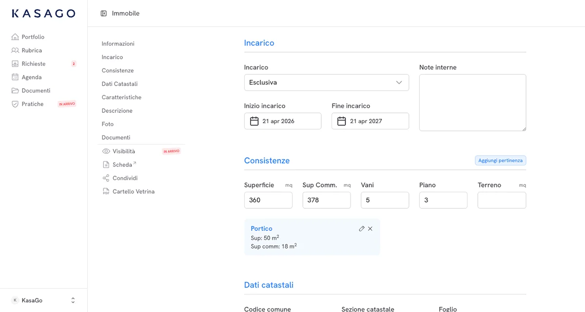The height and width of the screenshot is (312, 585).
Task: Click the Condividi share icon
Action: pyautogui.click(x=106, y=178)
